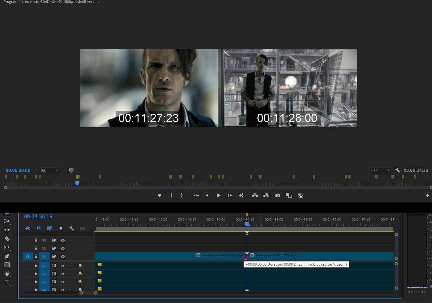Open timeline display settings wrench

[72, 228]
